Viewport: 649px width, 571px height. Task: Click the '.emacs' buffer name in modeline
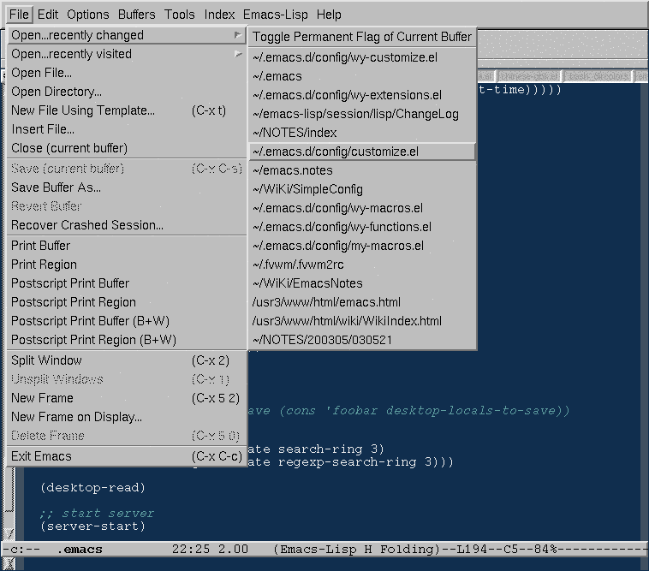tap(80, 549)
